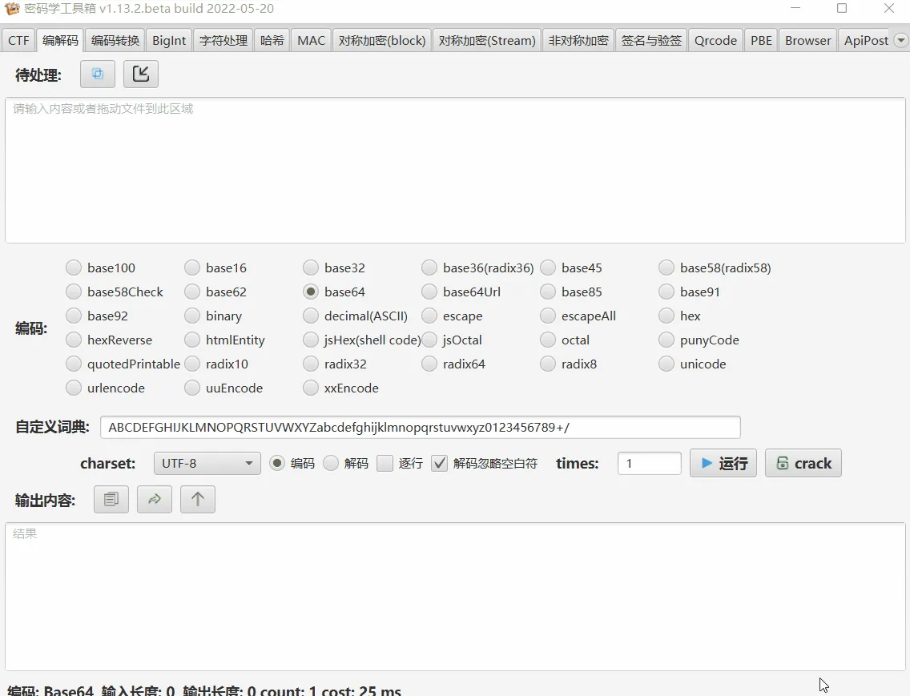This screenshot has height=696, width=910.
Task: Open the charset UTF-8 dropdown
Action: pos(207,463)
